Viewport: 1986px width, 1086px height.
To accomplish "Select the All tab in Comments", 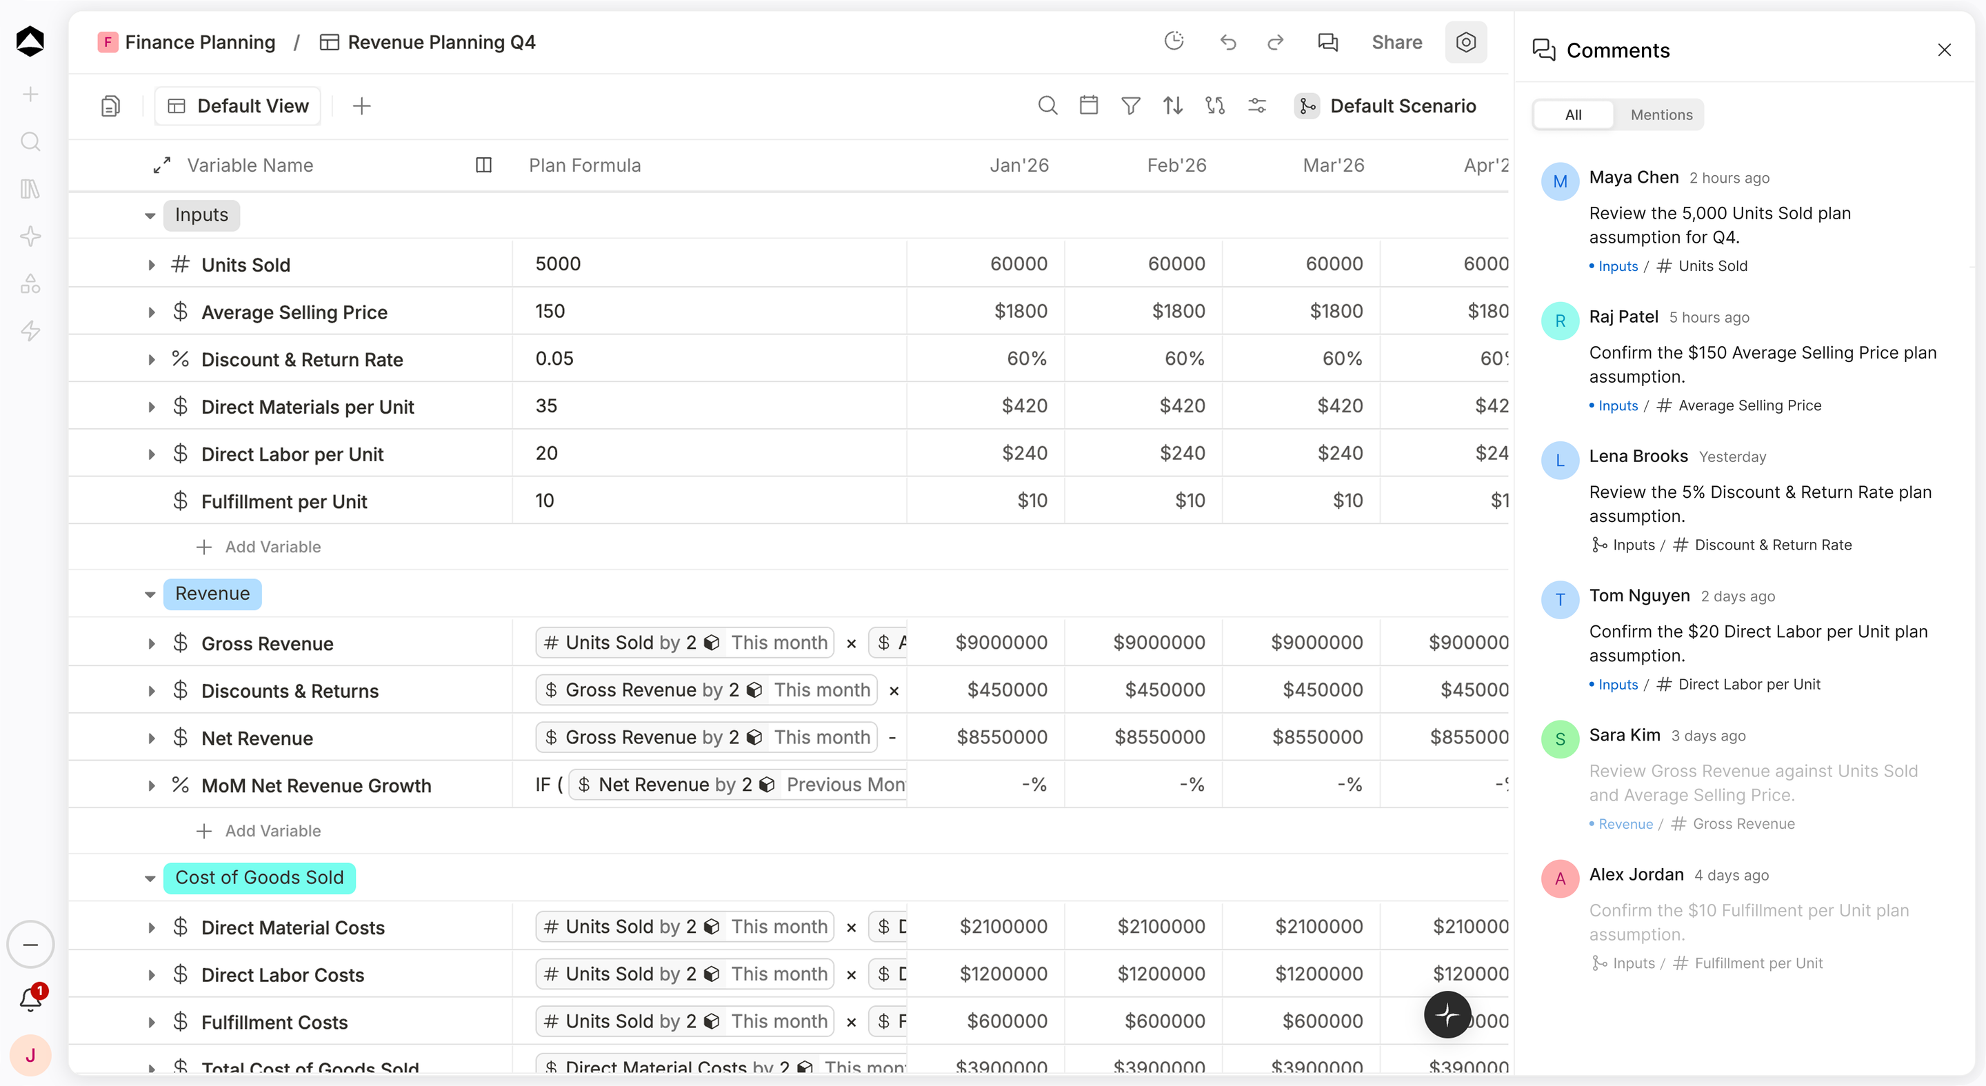I will click(x=1573, y=115).
